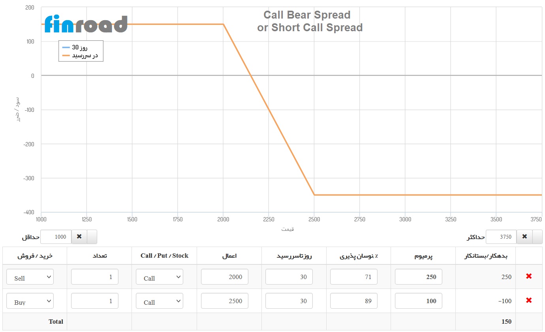Open the Call/Put/Stock dropdown in row one
The width and height of the screenshot is (545, 332).
(x=159, y=277)
